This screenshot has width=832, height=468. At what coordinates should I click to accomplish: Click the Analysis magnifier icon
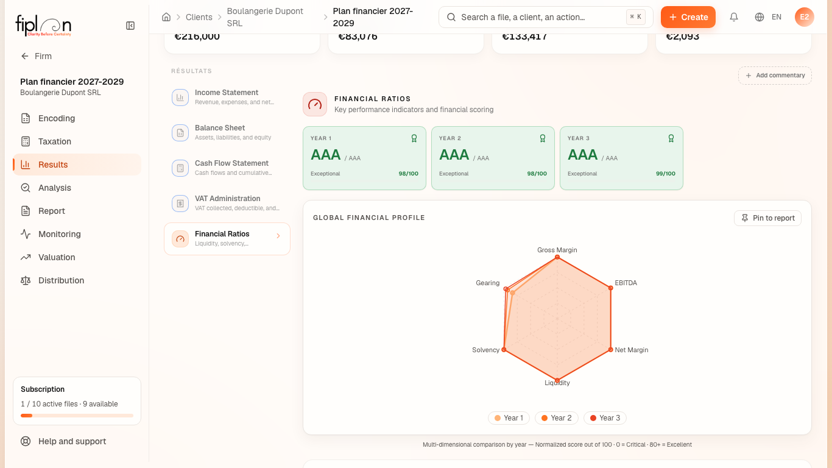[26, 188]
